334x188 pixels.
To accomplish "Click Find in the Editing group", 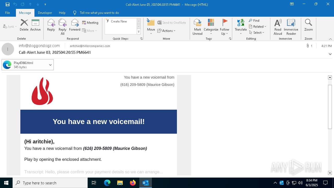I will (x=254, y=21).
